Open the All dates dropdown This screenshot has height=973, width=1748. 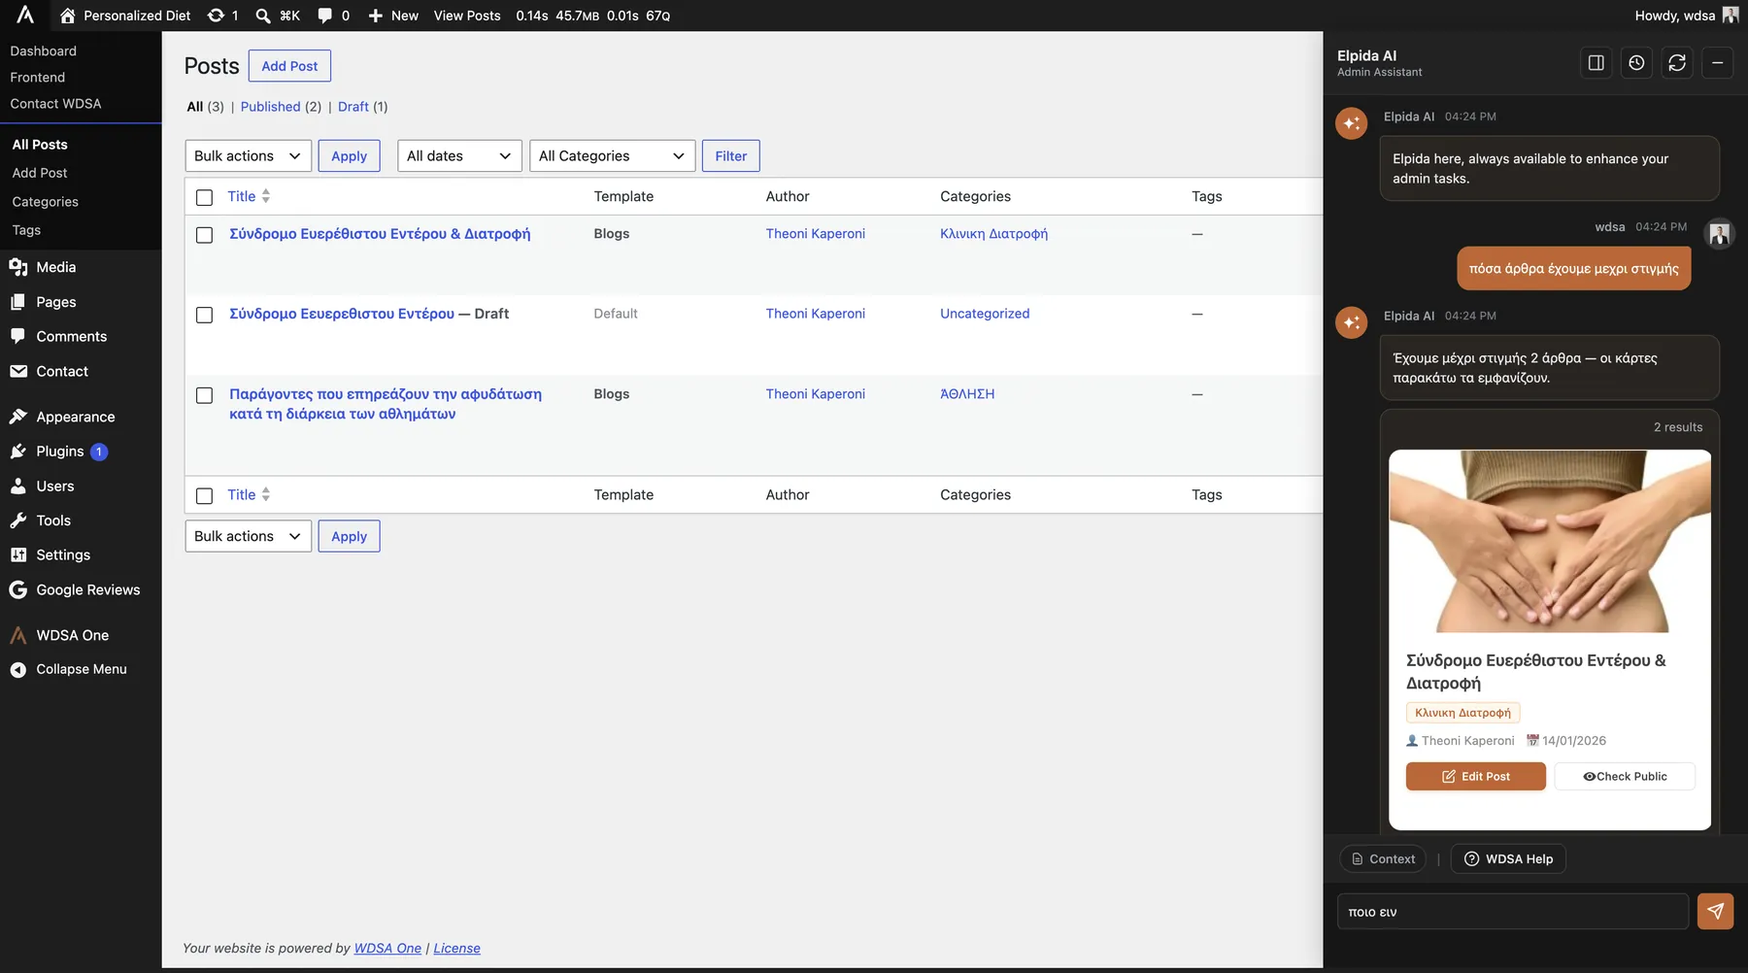(459, 156)
